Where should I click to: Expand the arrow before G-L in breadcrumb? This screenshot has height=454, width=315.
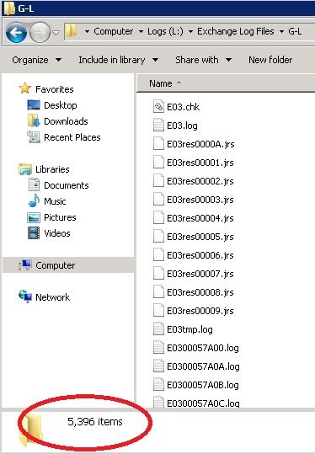281,31
